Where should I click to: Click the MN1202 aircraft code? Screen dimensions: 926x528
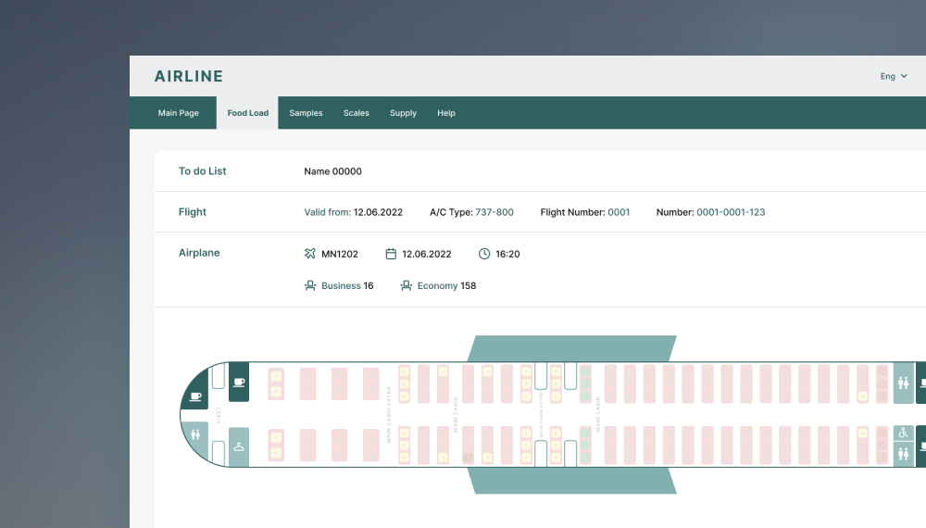coord(340,254)
